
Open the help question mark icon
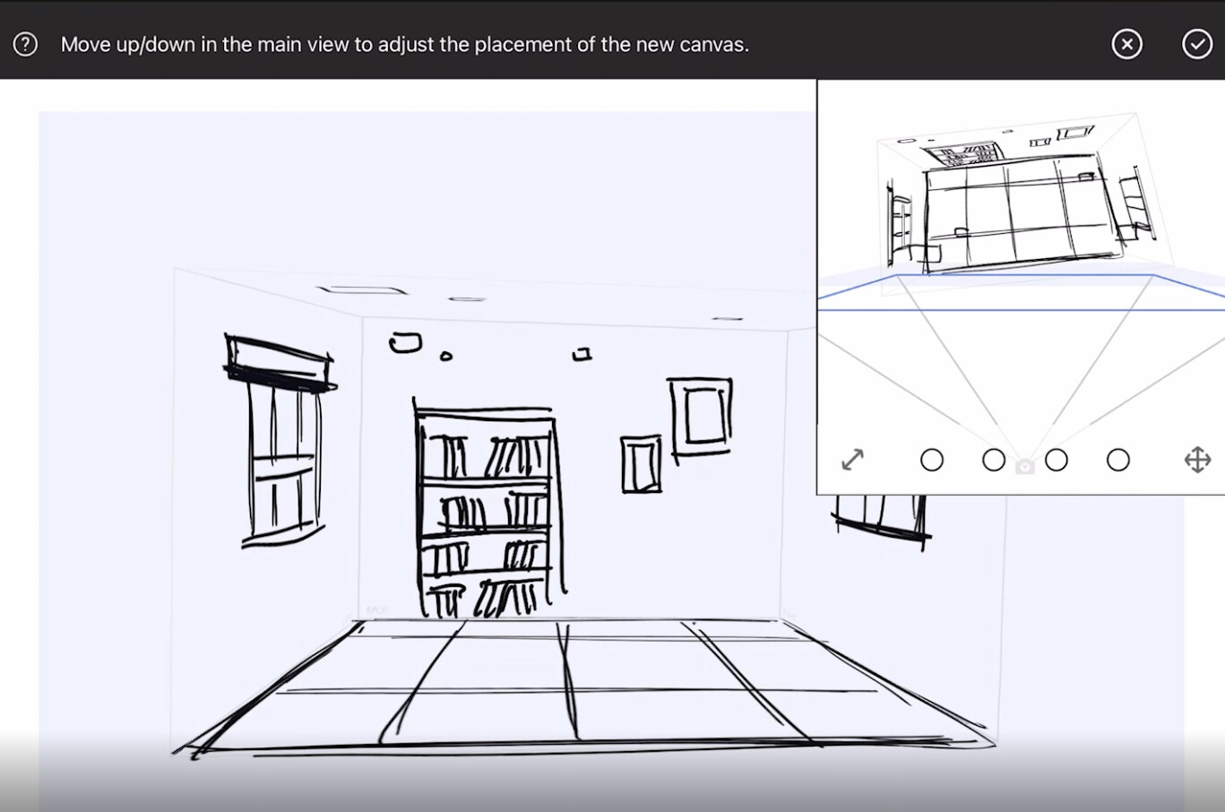coord(25,44)
